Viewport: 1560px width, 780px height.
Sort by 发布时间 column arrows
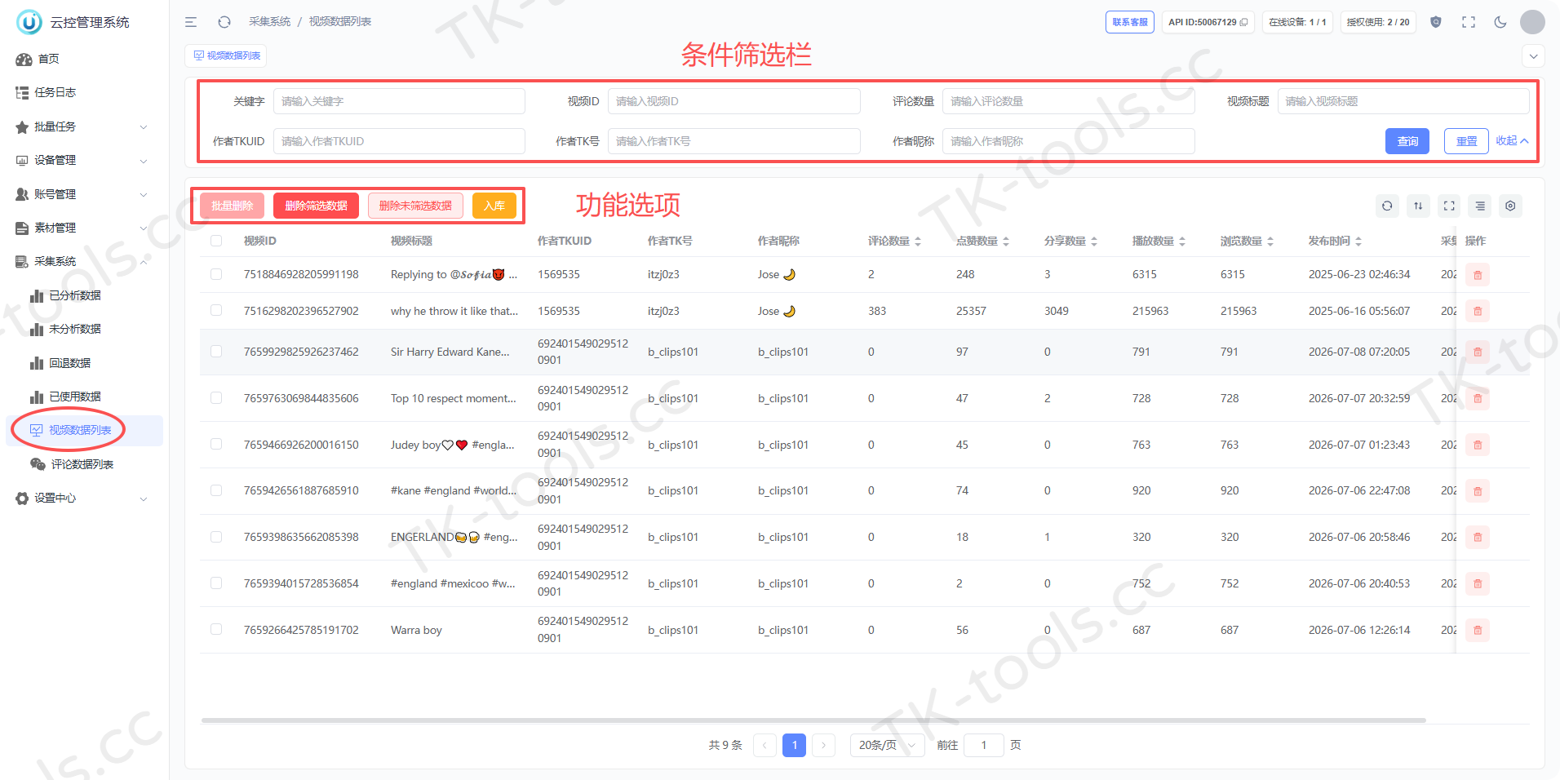tap(1358, 242)
